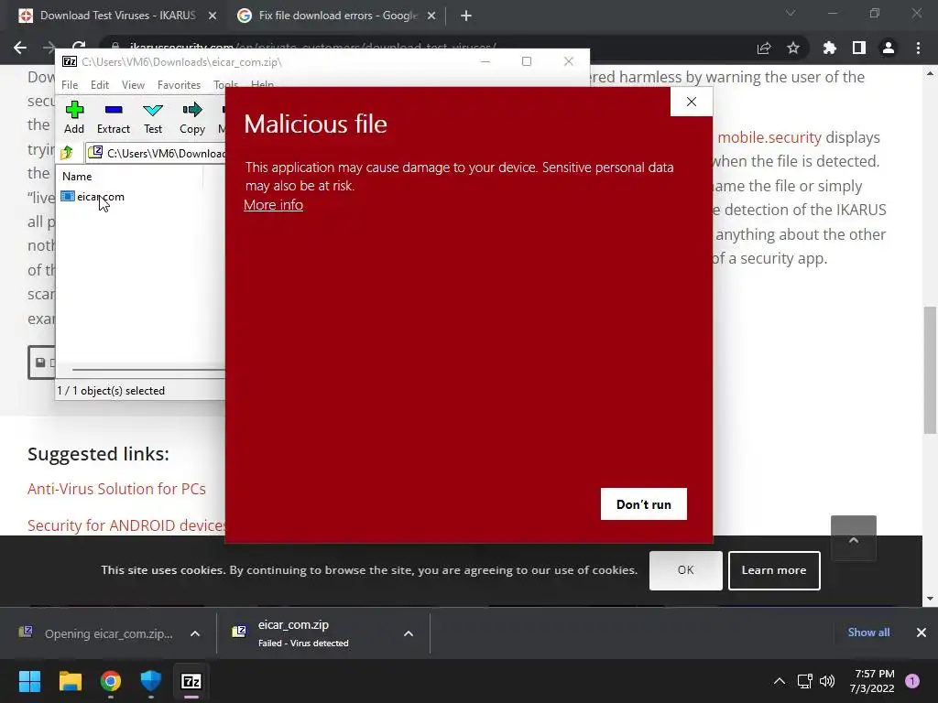Open the View menu in 7-Zip
This screenshot has width=938, height=703.
[133, 85]
